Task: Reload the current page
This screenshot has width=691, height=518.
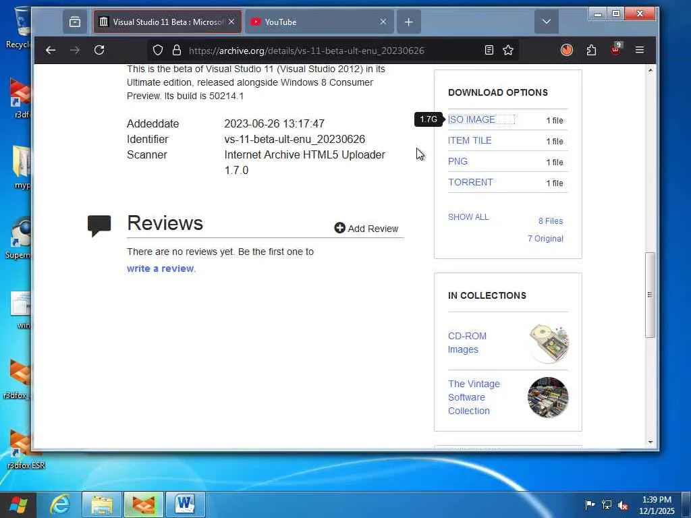Action: pyautogui.click(x=100, y=50)
